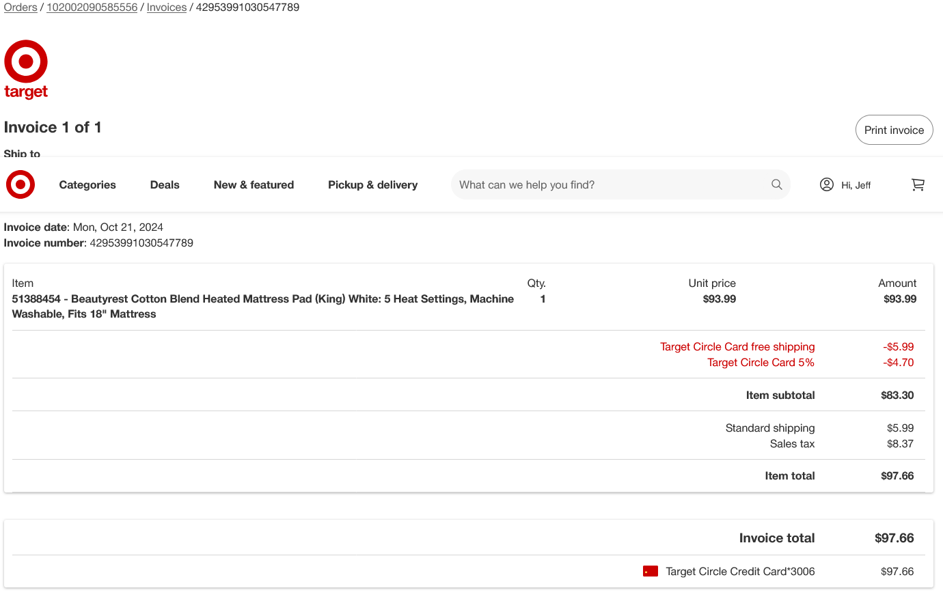Open order 102002090585556 breadcrumb link
The width and height of the screenshot is (943, 597).
coord(92,7)
